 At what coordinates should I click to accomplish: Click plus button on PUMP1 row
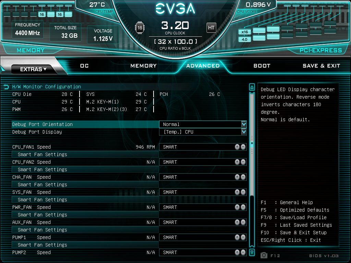[237, 237]
